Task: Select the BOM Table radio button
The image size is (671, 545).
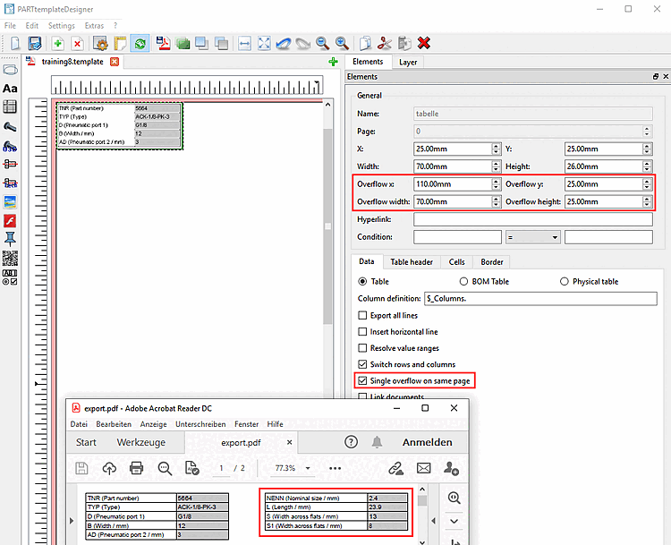Action: (463, 281)
